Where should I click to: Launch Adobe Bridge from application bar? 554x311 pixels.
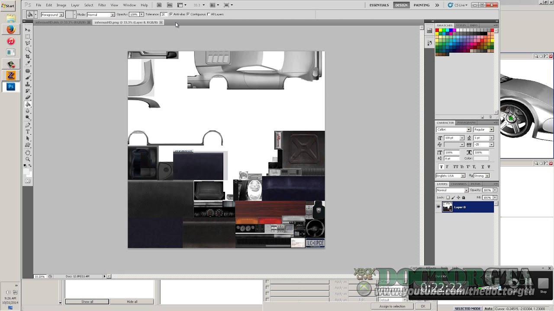pos(159,5)
